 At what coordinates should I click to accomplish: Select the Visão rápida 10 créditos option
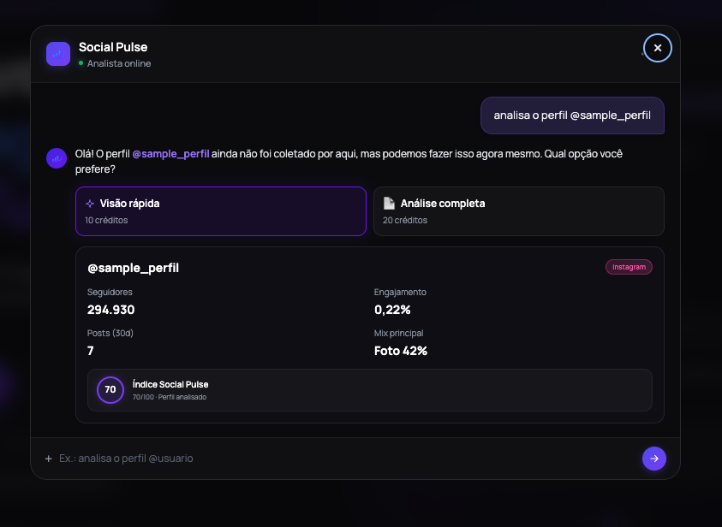221,211
